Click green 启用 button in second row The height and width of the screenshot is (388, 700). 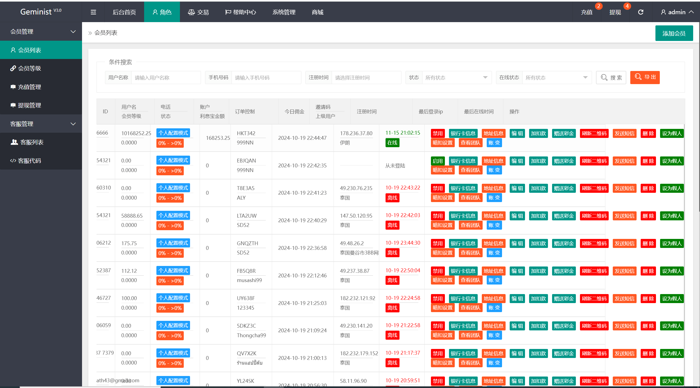(437, 161)
